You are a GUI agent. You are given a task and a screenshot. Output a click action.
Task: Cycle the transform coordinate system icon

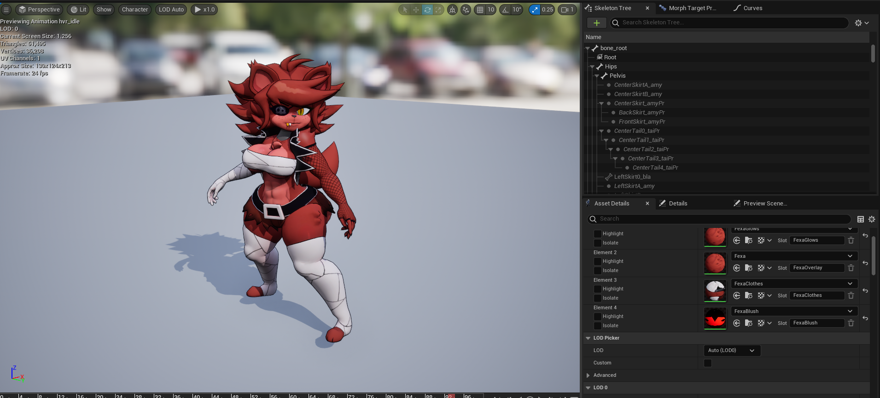tap(453, 10)
